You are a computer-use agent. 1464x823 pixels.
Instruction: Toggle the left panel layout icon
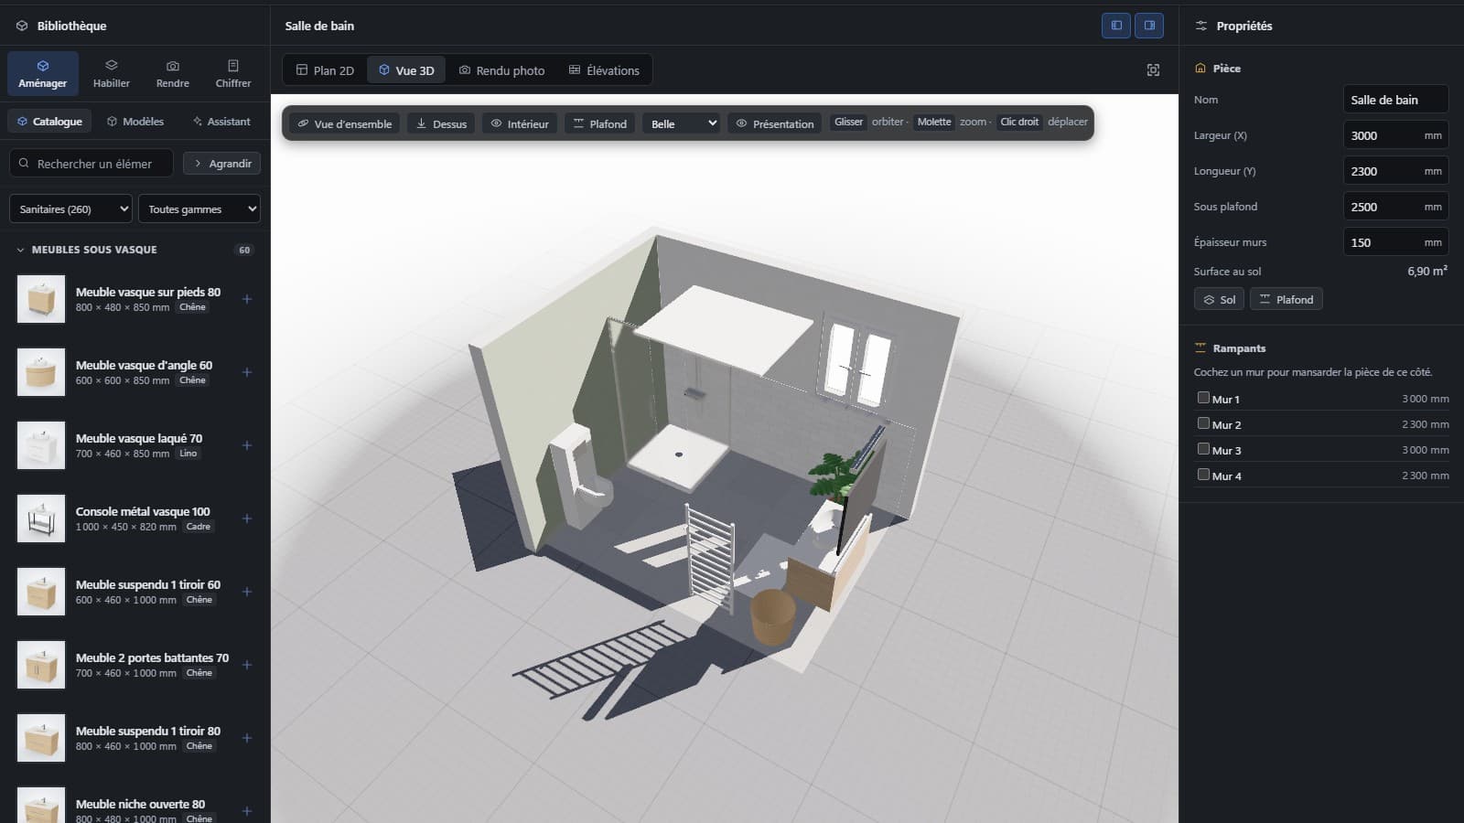(x=1116, y=26)
